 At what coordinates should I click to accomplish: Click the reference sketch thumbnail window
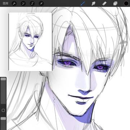(30, 42)
